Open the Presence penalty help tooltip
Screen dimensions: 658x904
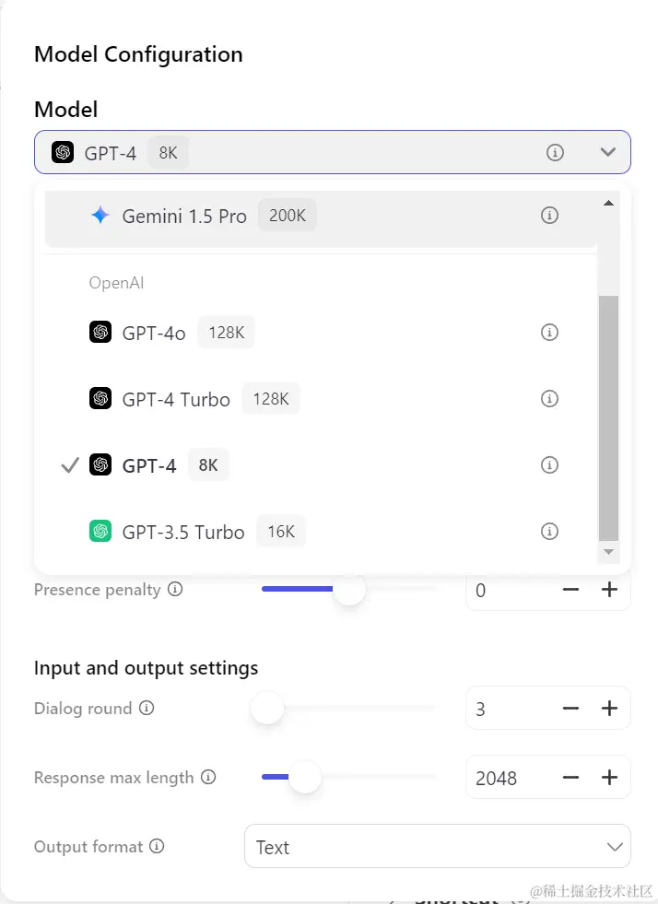(x=176, y=589)
